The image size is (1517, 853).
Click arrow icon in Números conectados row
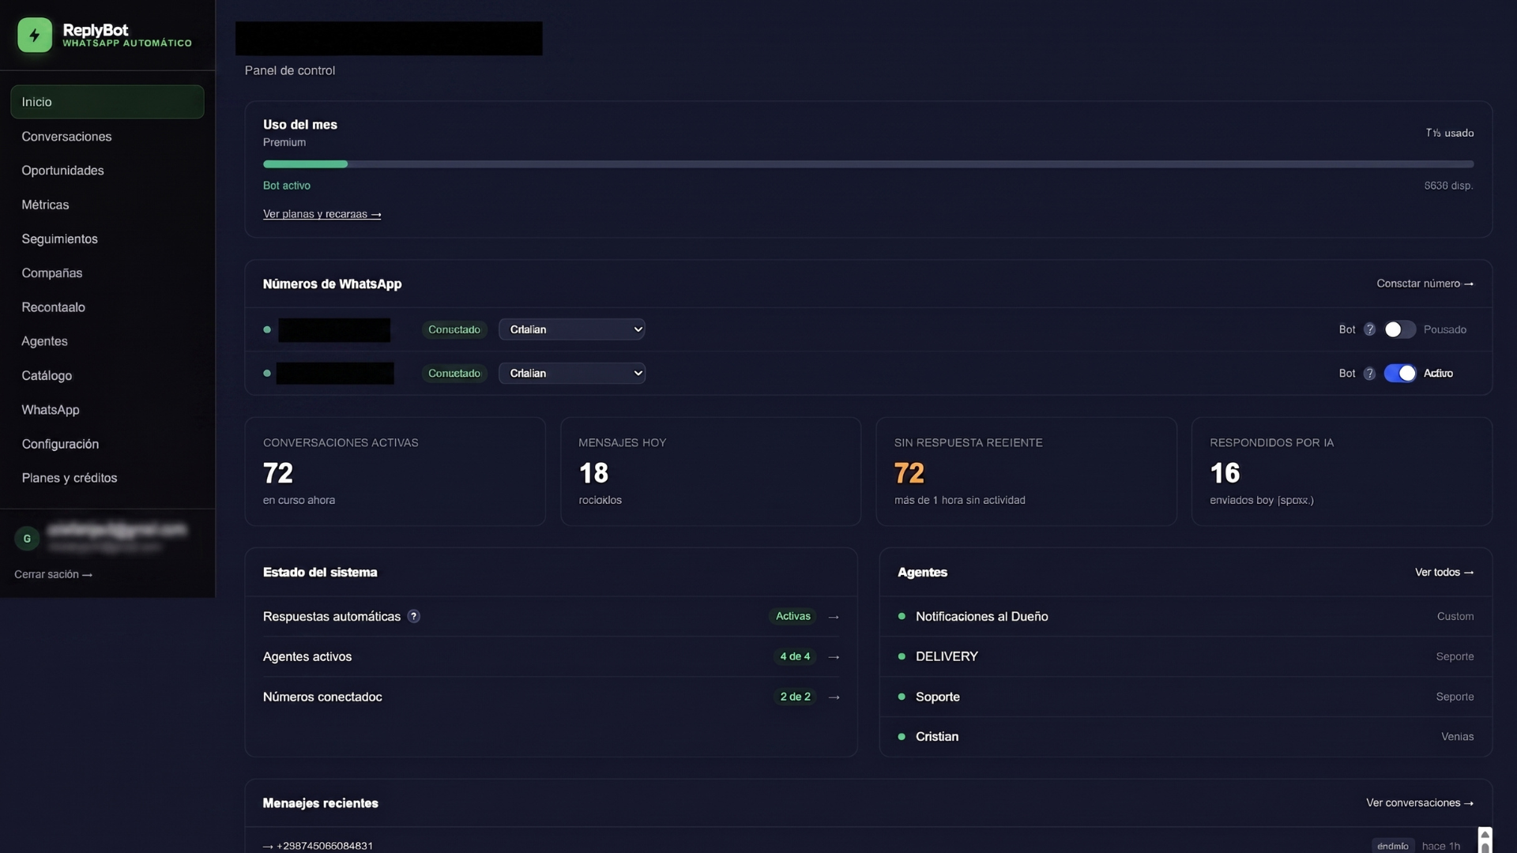coord(834,697)
